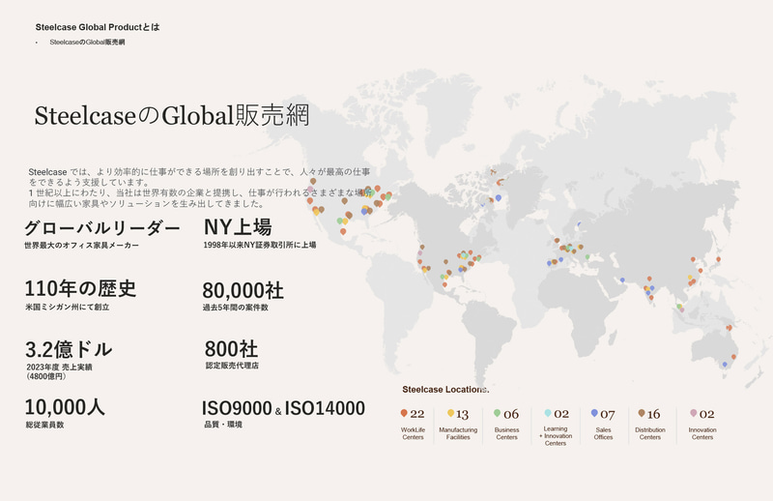Screen dimensions: 773x501
Task: Click the figure '800社'
Action: pyautogui.click(x=231, y=349)
